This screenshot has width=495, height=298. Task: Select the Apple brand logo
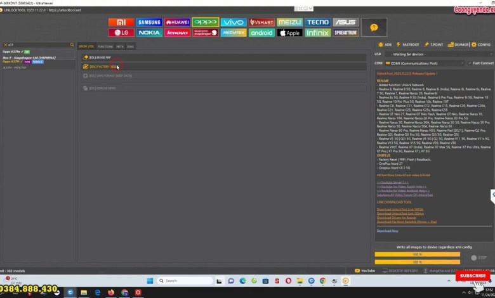290,32
